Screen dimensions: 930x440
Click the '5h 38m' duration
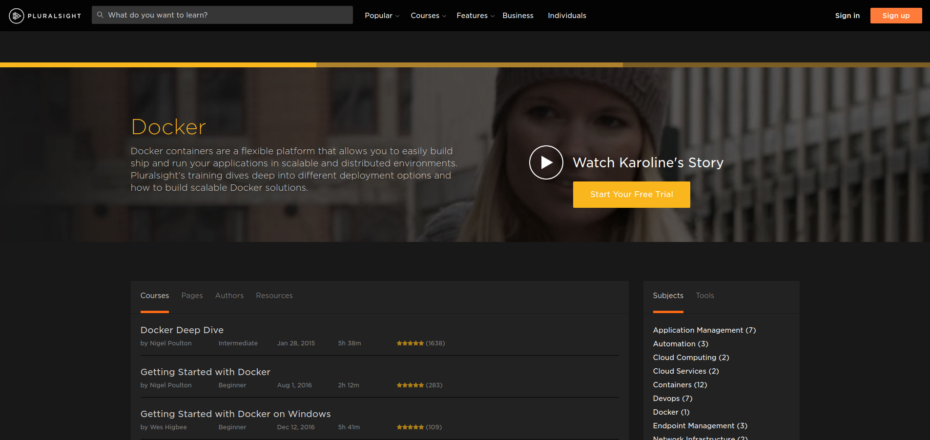[350, 343]
